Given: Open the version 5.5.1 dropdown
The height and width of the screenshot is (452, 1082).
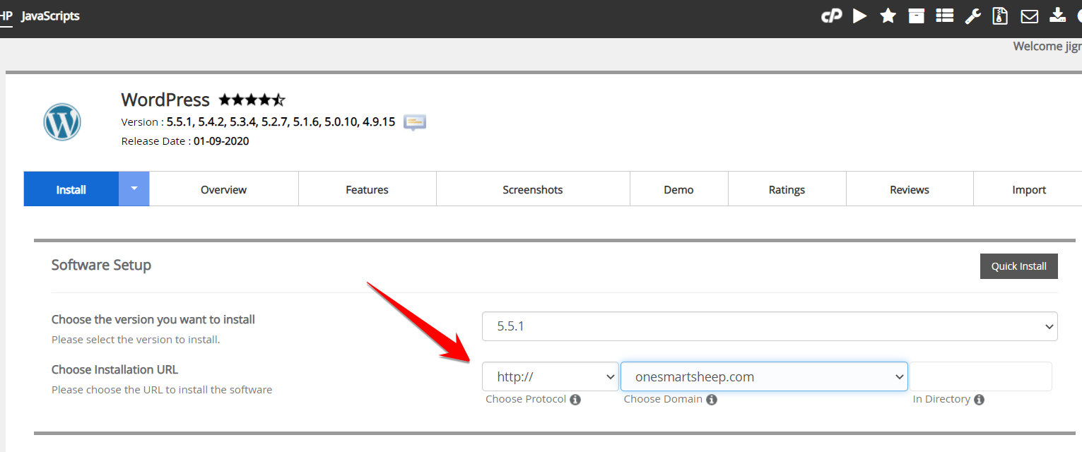Looking at the screenshot, I should [x=770, y=326].
